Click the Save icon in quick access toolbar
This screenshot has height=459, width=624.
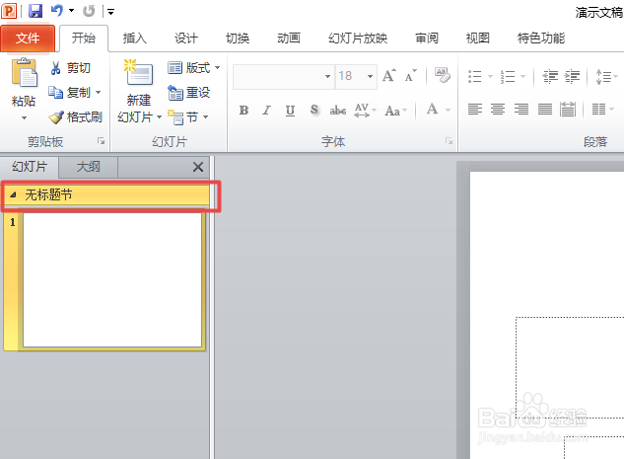pos(35,11)
